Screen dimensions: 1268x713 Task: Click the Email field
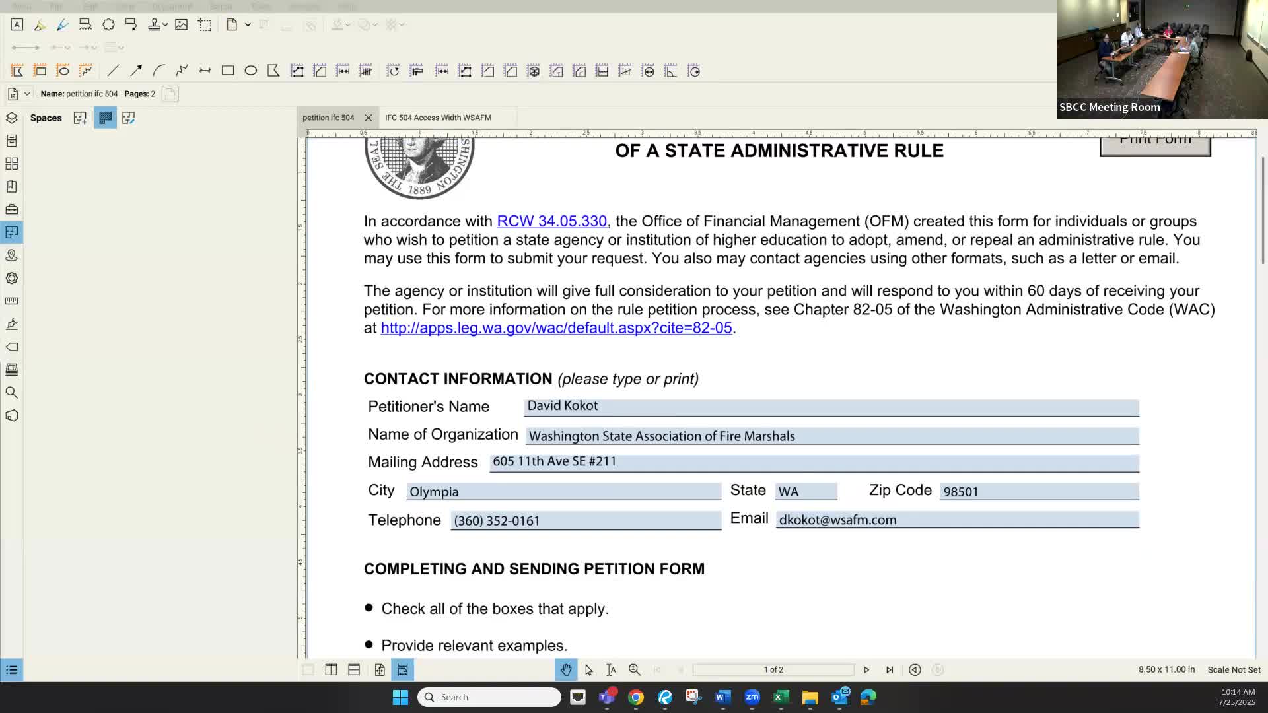point(958,520)
